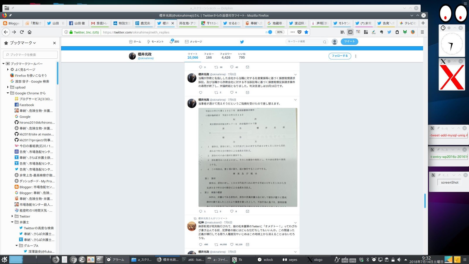Switch to the テレビの tab
Image resolution: width=469 pixels, height=264 pixels.
408,23
